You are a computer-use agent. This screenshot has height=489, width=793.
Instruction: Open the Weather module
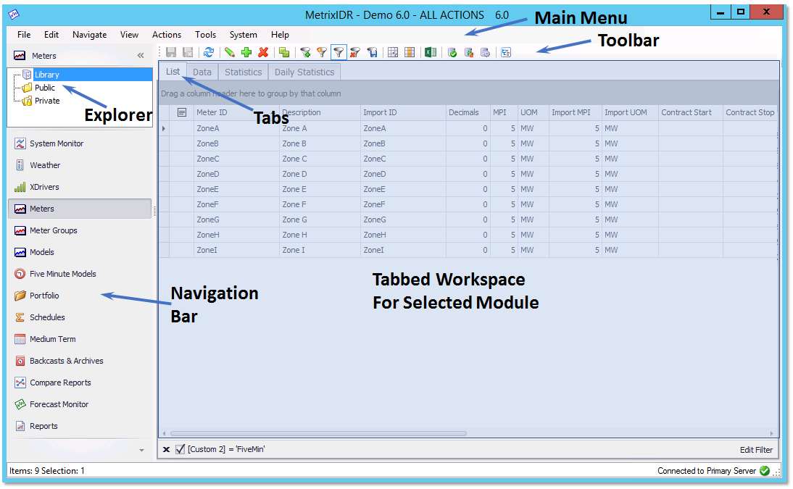80,165
